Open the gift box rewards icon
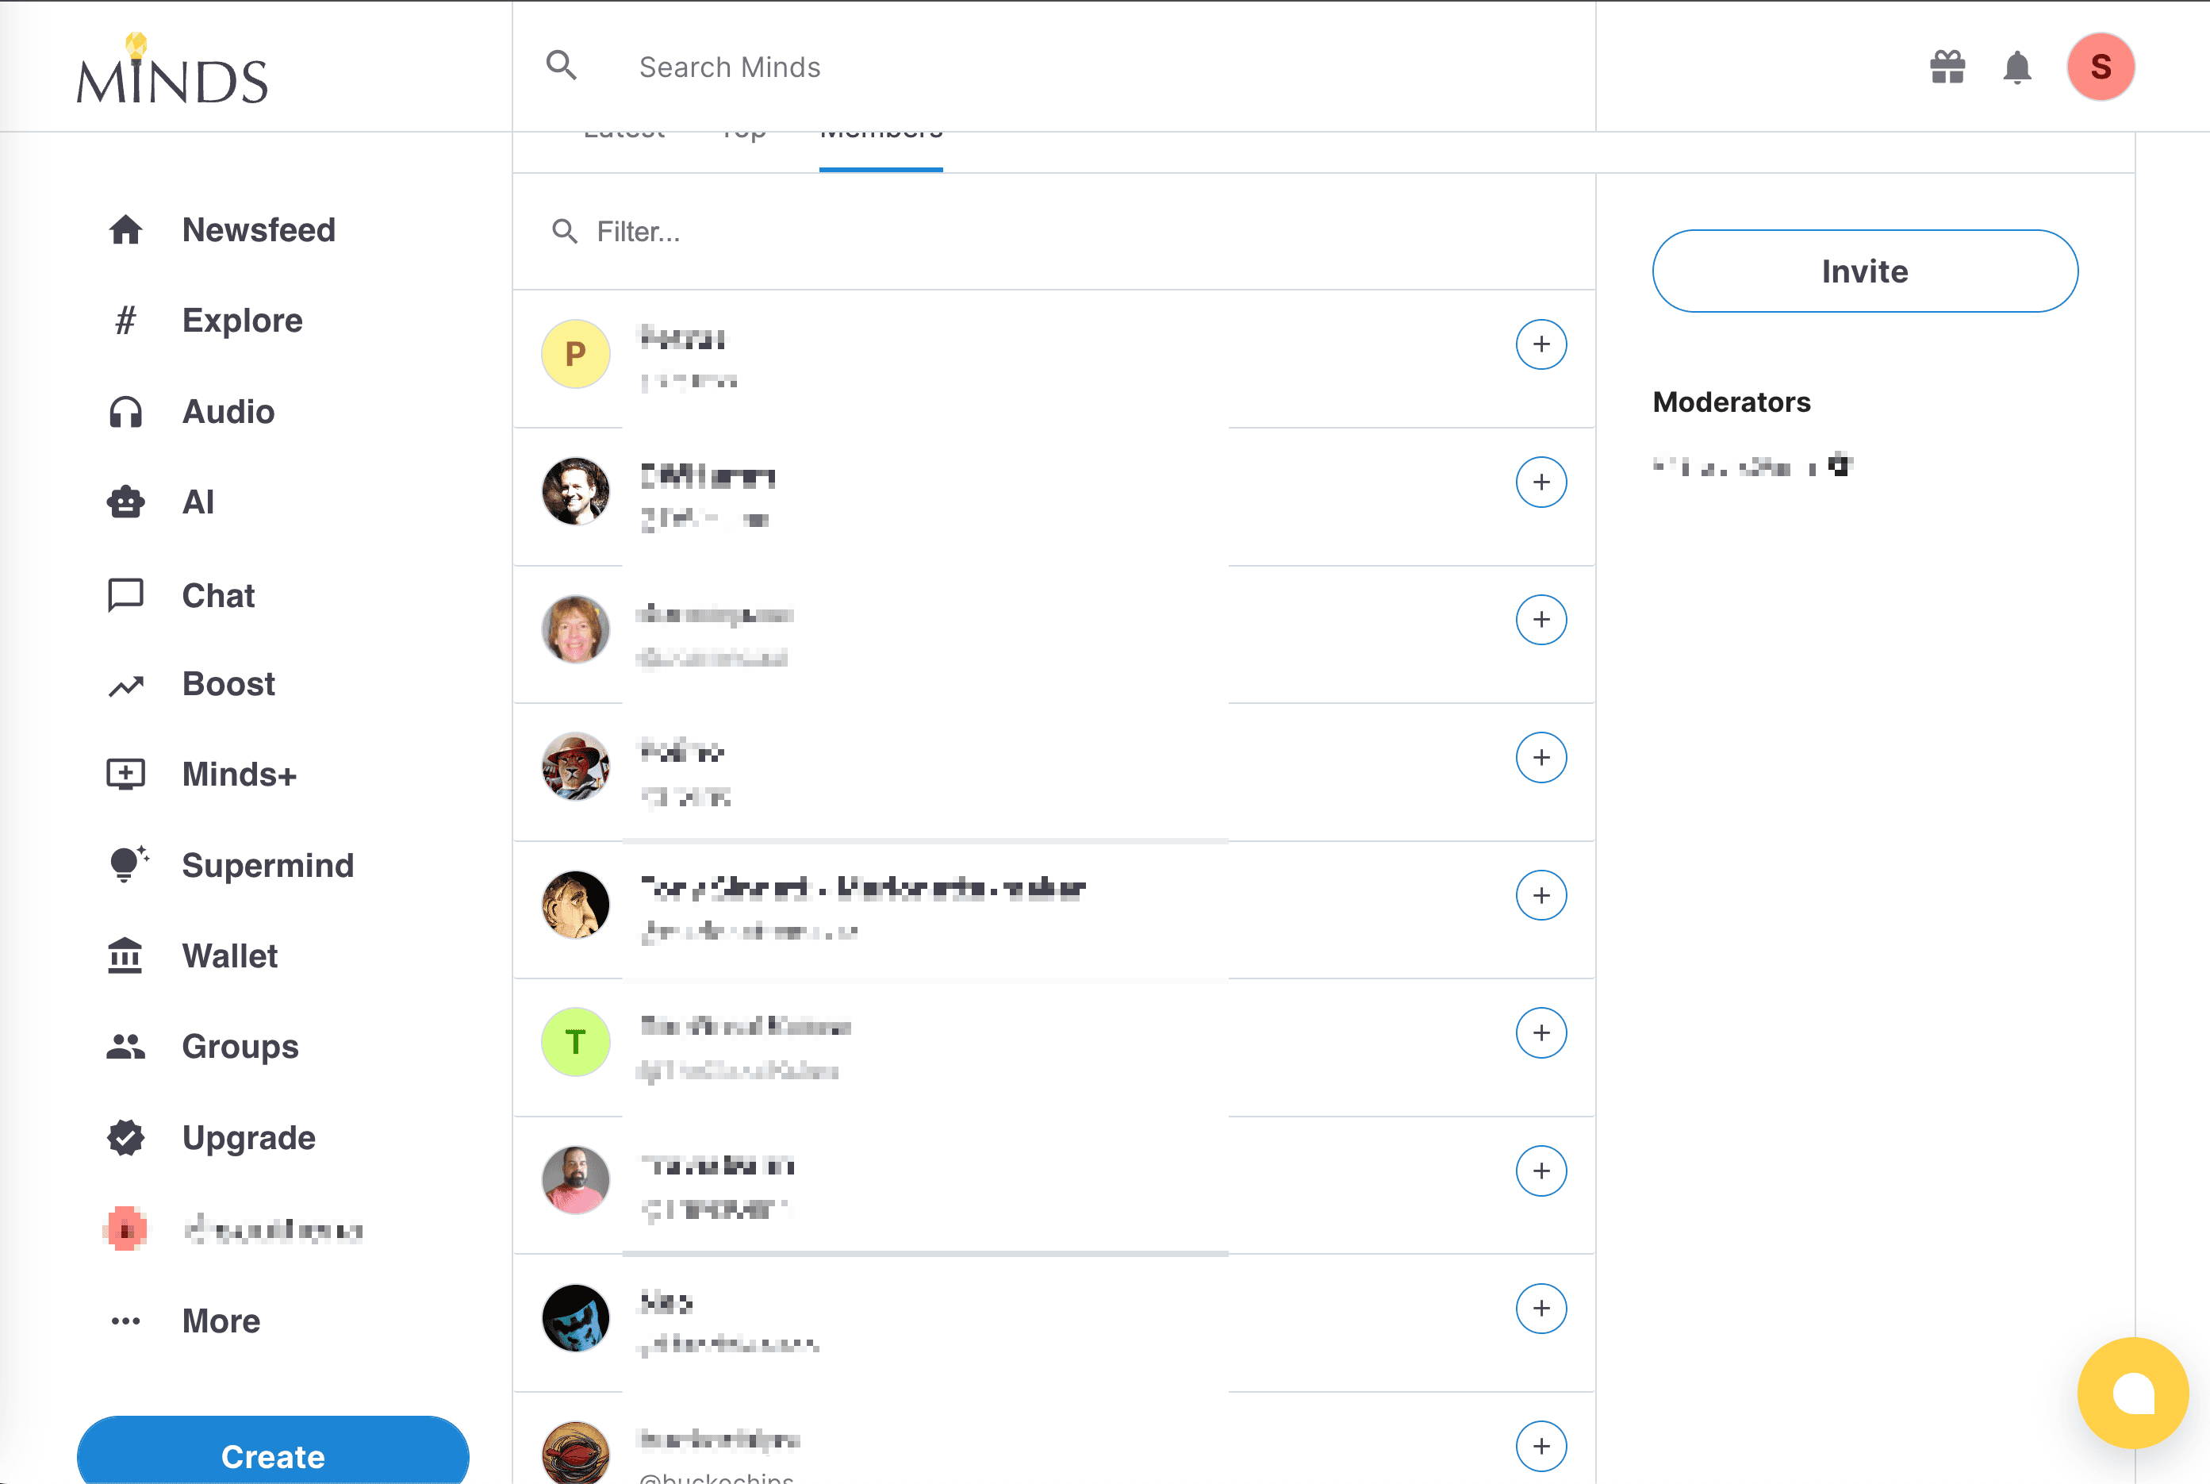 (x=1947, y=67)
